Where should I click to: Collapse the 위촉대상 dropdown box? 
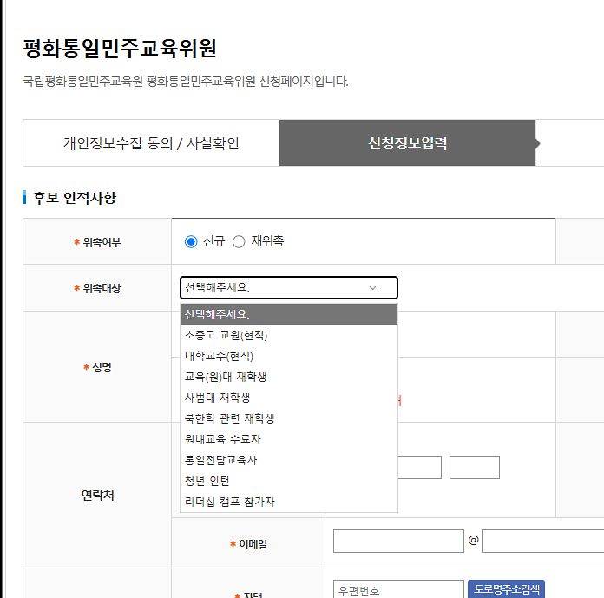pos(288,287)
